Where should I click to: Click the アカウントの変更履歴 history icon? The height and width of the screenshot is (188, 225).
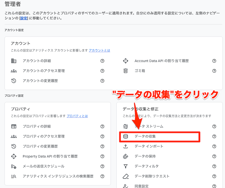tap(13, 81)
